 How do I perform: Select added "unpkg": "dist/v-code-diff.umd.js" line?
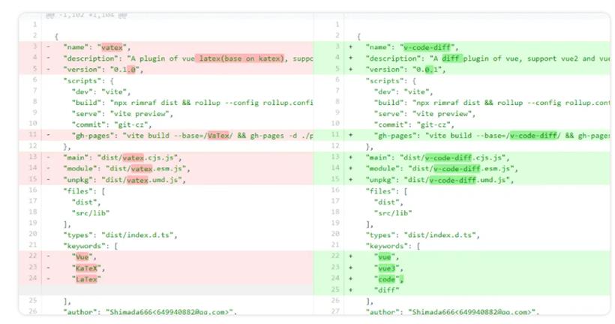pyautogui.click(x=462, y=180)
